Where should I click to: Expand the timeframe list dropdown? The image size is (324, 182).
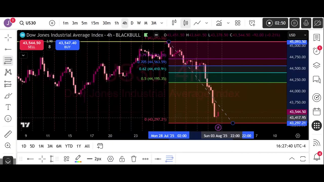point(162,23)
